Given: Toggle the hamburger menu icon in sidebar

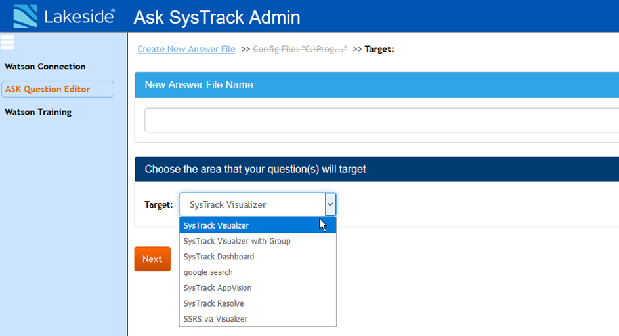Looking at the screenshot, I should (x=7, y=42).
